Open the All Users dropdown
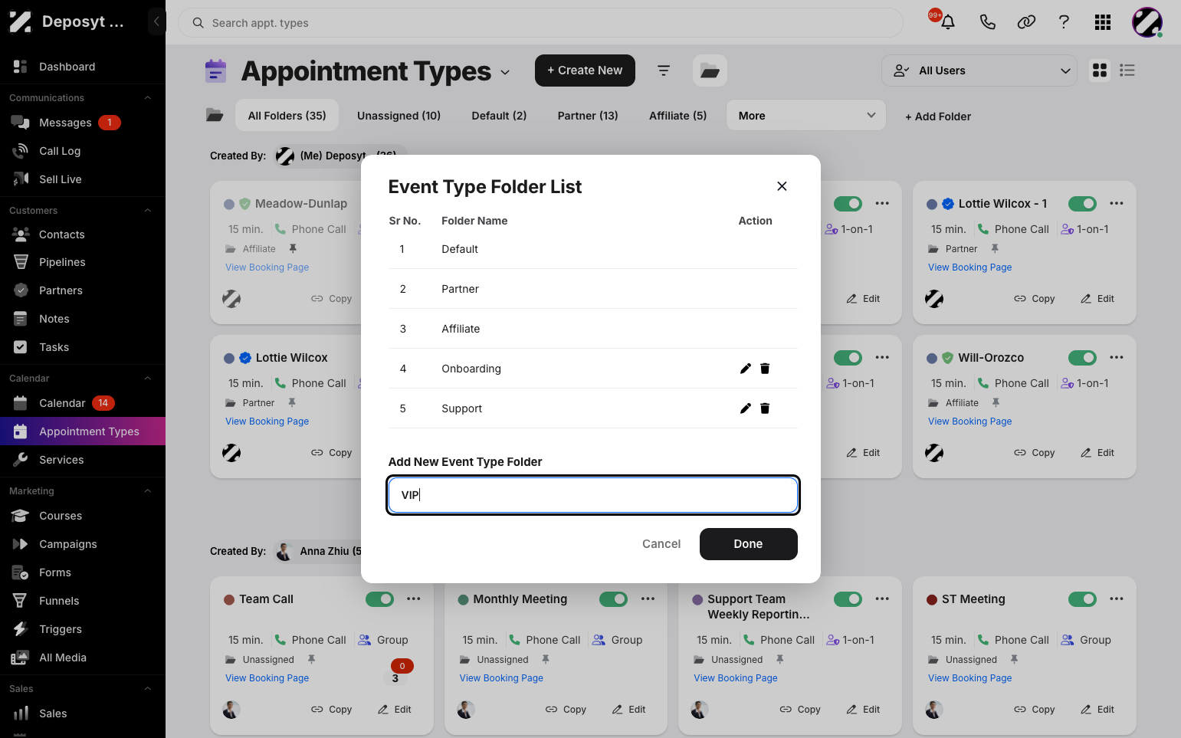The width and height of the screenshot is (1181, 738). pos(979,71)
